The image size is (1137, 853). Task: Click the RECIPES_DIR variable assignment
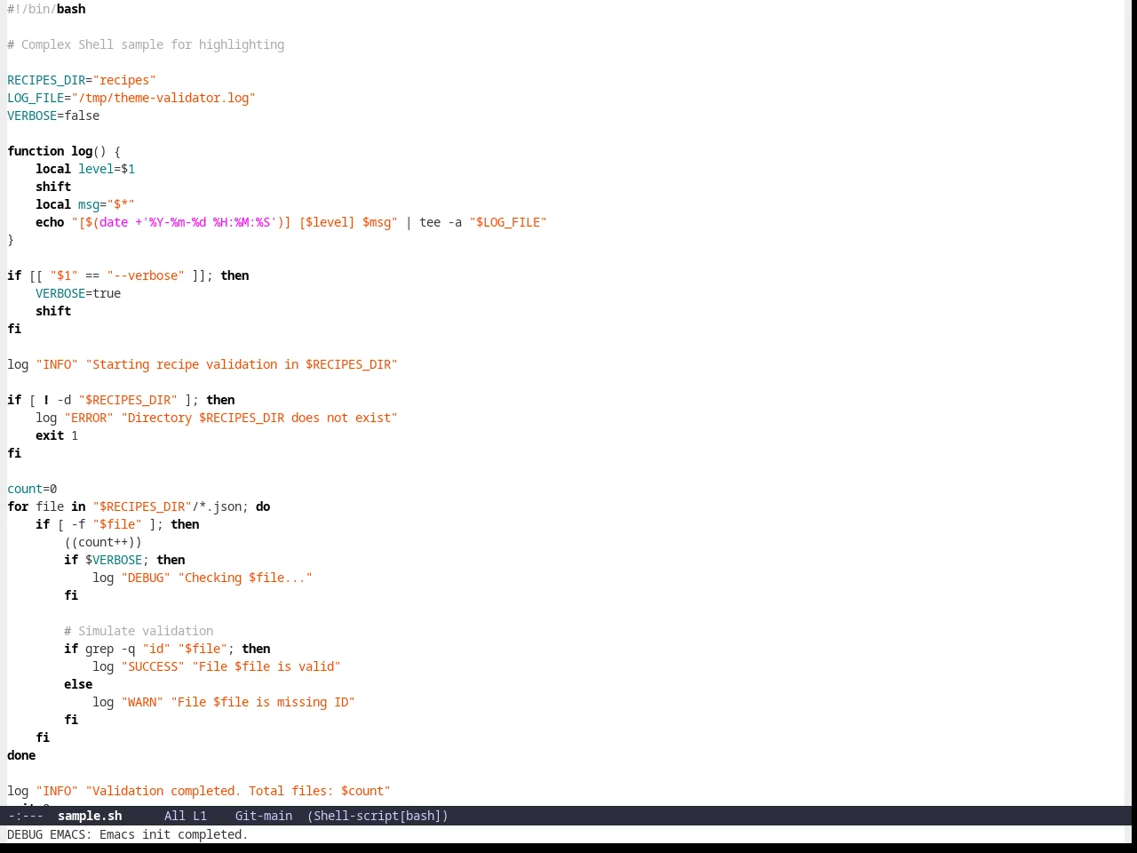coord(82,80)
